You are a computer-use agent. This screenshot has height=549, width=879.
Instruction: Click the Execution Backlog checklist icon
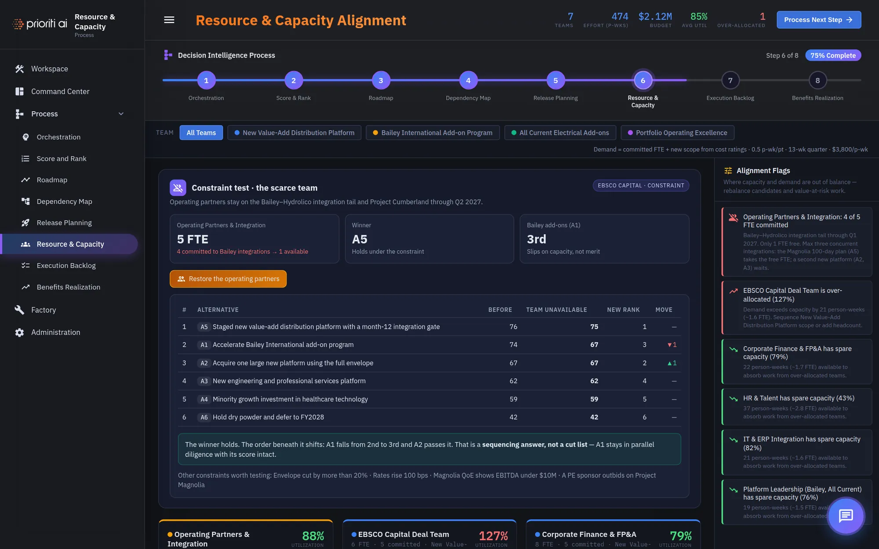click(25, 266)
